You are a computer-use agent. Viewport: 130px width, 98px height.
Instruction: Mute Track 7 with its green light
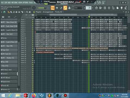click(33, 32)
